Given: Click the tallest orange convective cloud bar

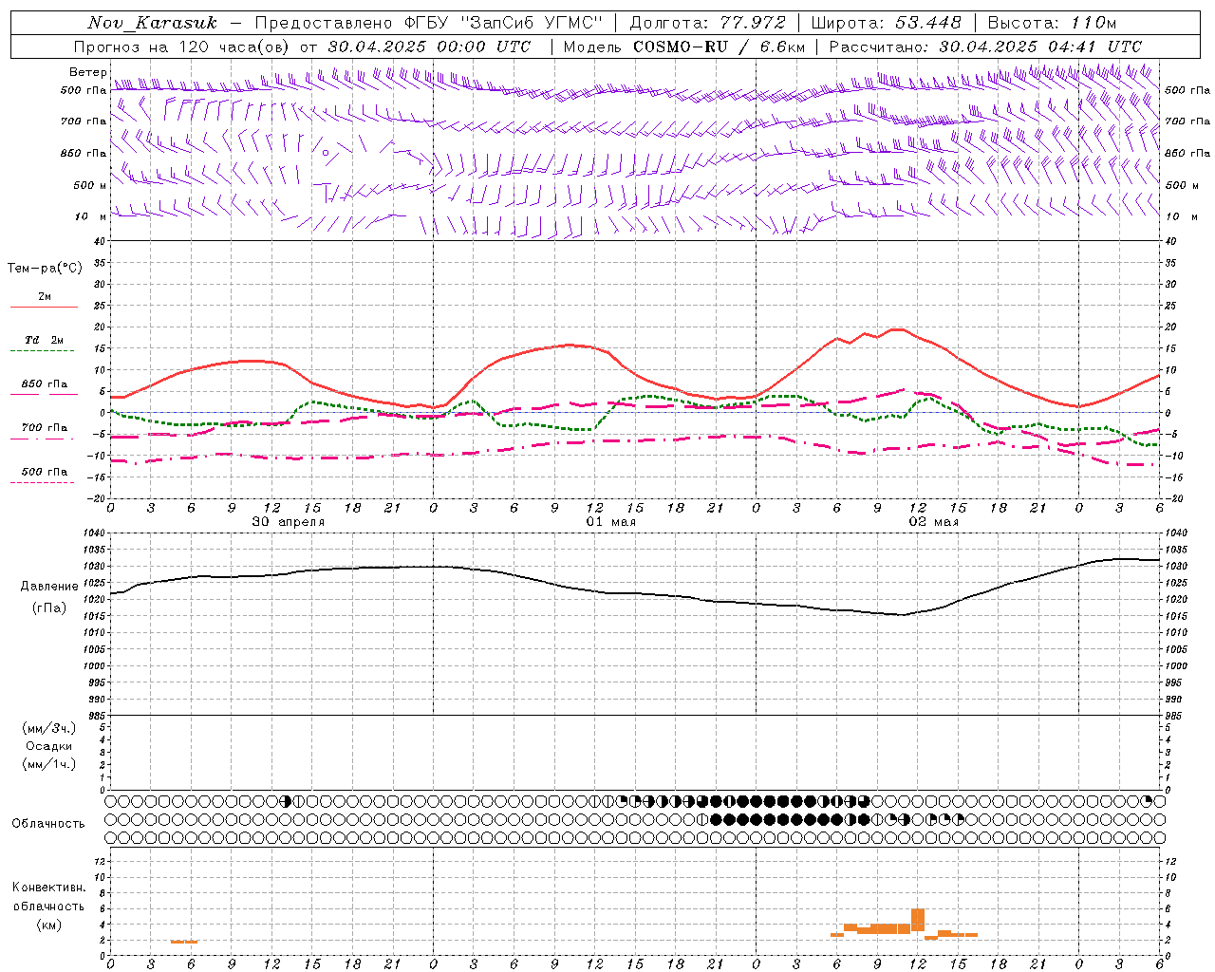Looking at the screenshot, I should pyautogui.click(x=918, y=921).
